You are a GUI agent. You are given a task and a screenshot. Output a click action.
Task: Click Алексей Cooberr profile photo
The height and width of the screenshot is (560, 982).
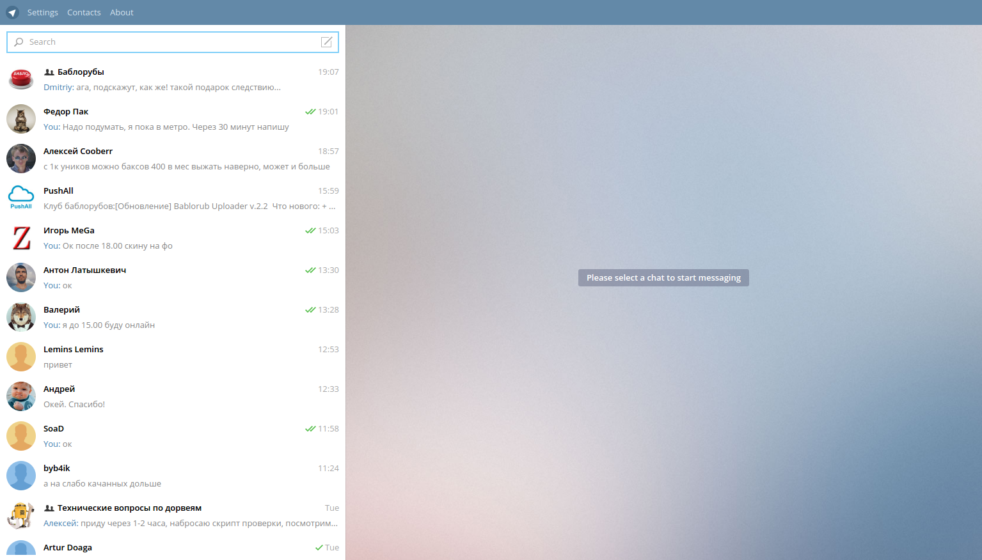[x=21, y=159]
